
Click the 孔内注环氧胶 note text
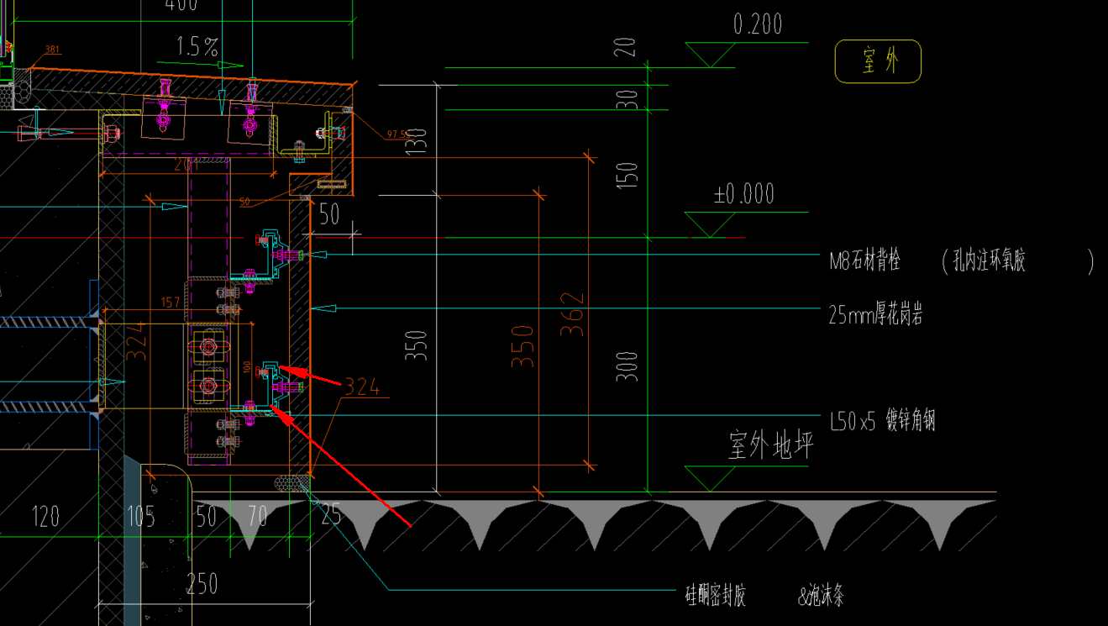(x=989, y=260)
